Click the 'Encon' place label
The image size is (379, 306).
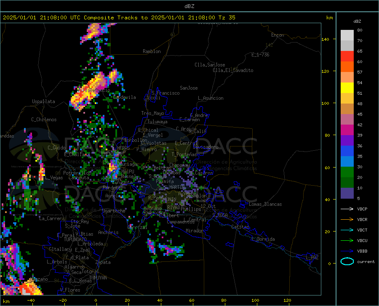tap(278, 35)
